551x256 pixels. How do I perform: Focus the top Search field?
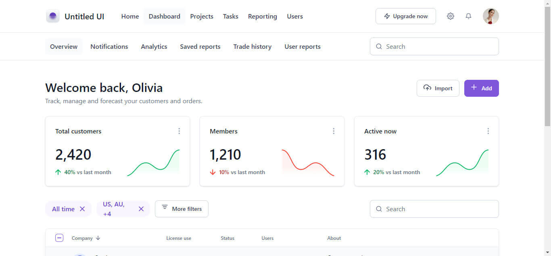click(x=434, y=46)
